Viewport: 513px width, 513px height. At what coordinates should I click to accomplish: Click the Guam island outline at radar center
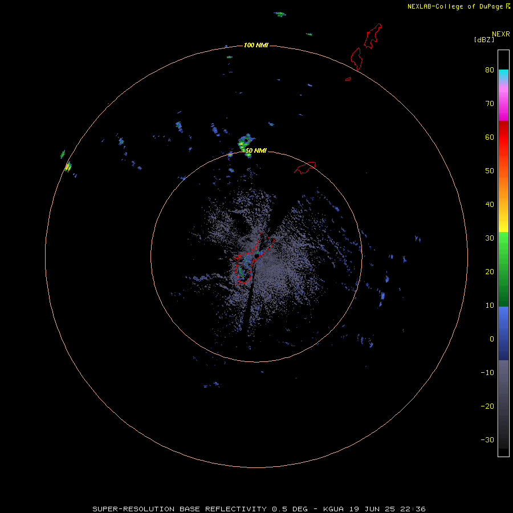254,258
